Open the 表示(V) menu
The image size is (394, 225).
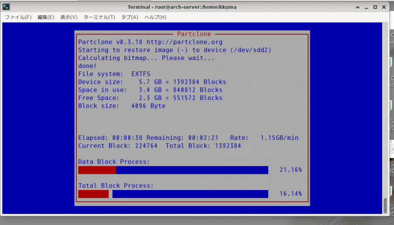click(x=69, y=17)
